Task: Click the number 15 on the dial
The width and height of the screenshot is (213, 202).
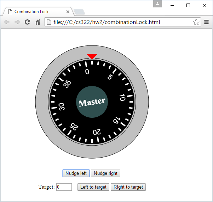Action: (117, 120)
